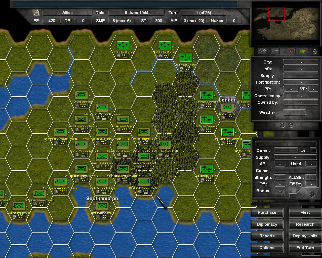Click the minimap zoom in icon
The width and height of the screenshot is (322, 258).
(x=262, y=51)
